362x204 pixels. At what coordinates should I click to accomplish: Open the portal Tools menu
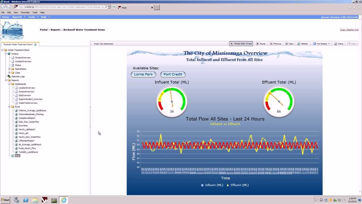(x=31, y=17)
